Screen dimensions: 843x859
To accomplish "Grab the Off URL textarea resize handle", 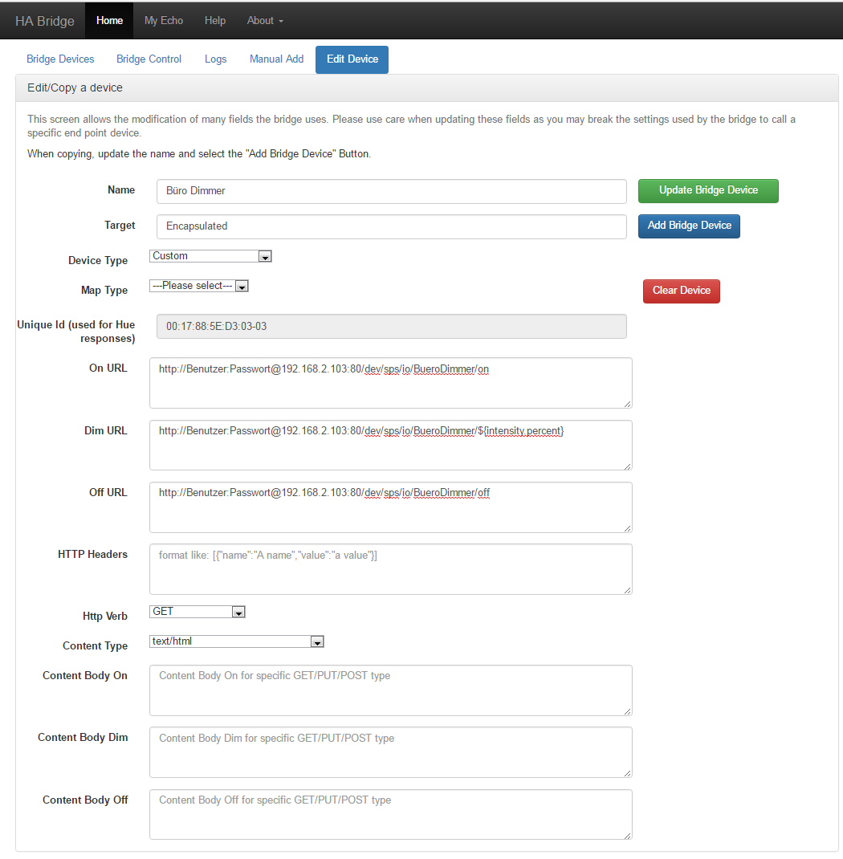I will tap(628, 528).
